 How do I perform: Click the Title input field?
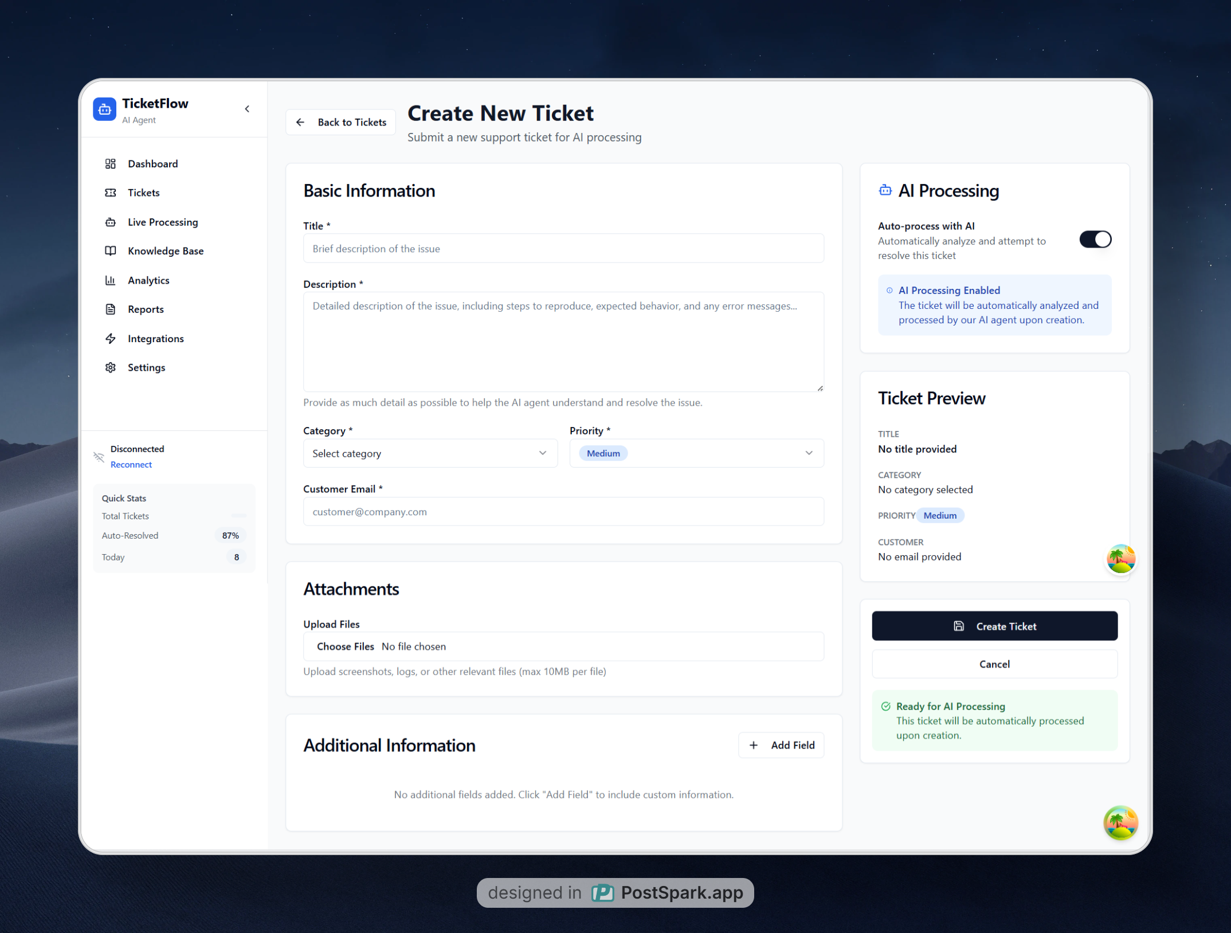click(x=563, y=249)
